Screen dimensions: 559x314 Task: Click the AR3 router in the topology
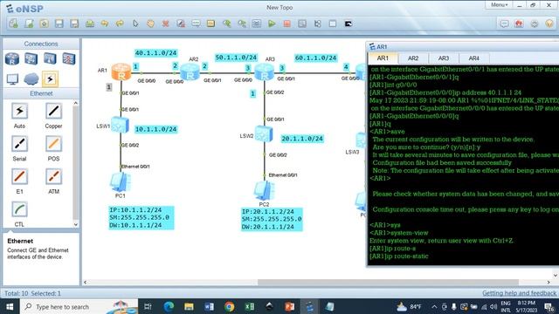click(x=264, y=72)
